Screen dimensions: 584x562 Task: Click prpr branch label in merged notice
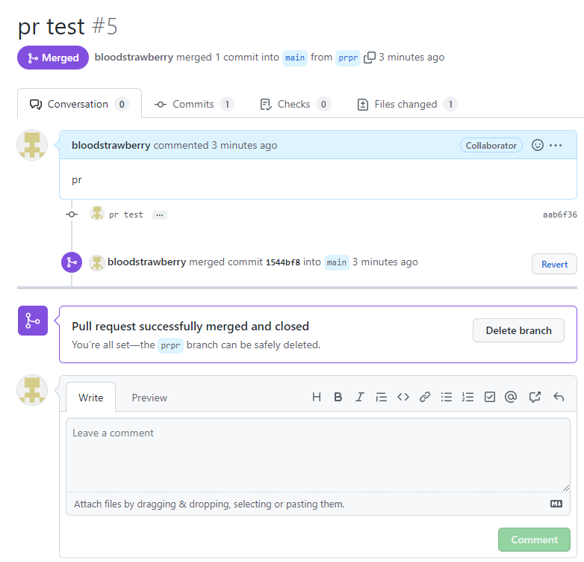[x=170, y=345]
